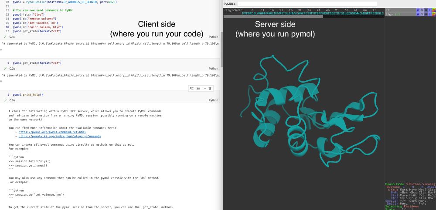Screen dimensions: 436x210
Task: Open the pymolwiki Category:Commands link
Action: click(60, 136)
